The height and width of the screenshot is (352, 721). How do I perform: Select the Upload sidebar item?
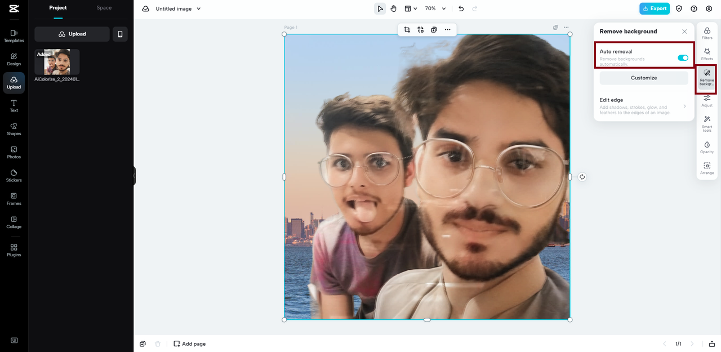click(x=14, y=83)
